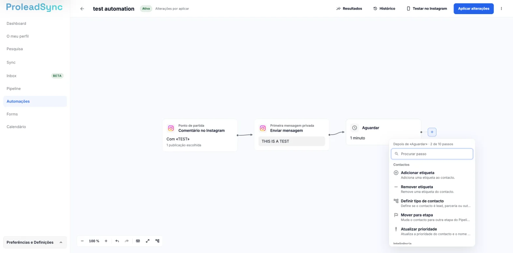The height and width of the screenshot is (253, 513).
Task: Click the test automation title
Action: click(114, 9)
